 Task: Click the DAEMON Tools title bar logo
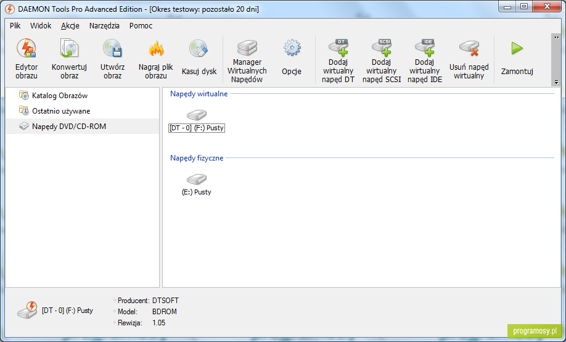pyautogui.click(x=10, y=9)
